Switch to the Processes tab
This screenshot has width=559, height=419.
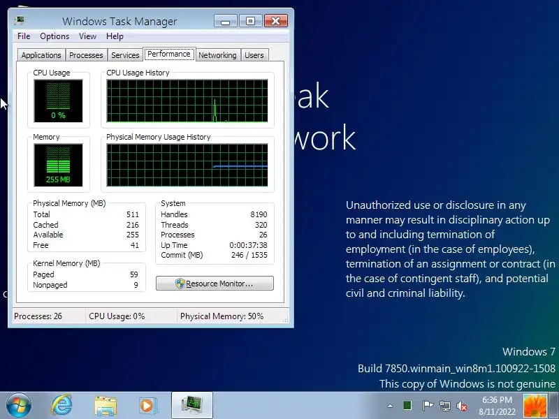click(x=86, y=55)
